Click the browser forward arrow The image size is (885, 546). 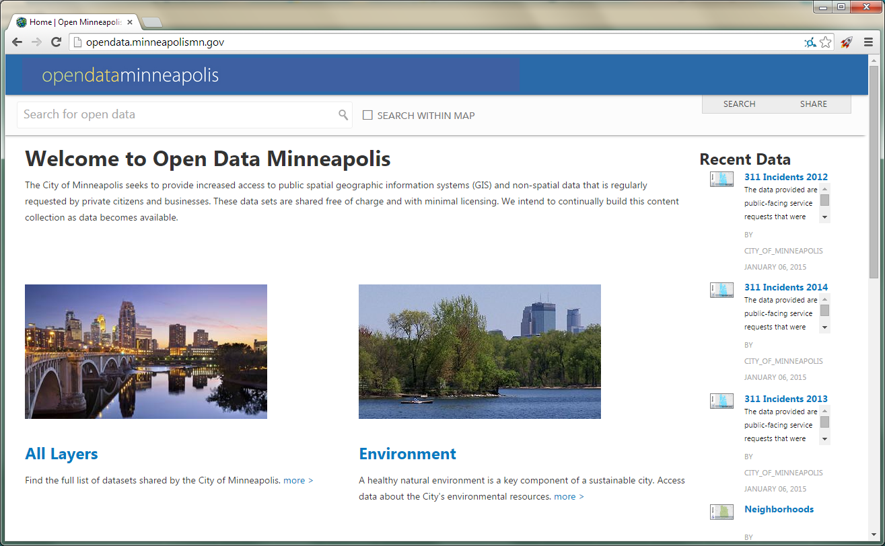pos(37,42)
